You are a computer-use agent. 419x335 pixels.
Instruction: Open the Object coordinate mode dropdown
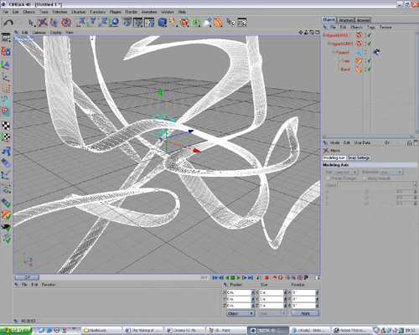coord(241,313)
